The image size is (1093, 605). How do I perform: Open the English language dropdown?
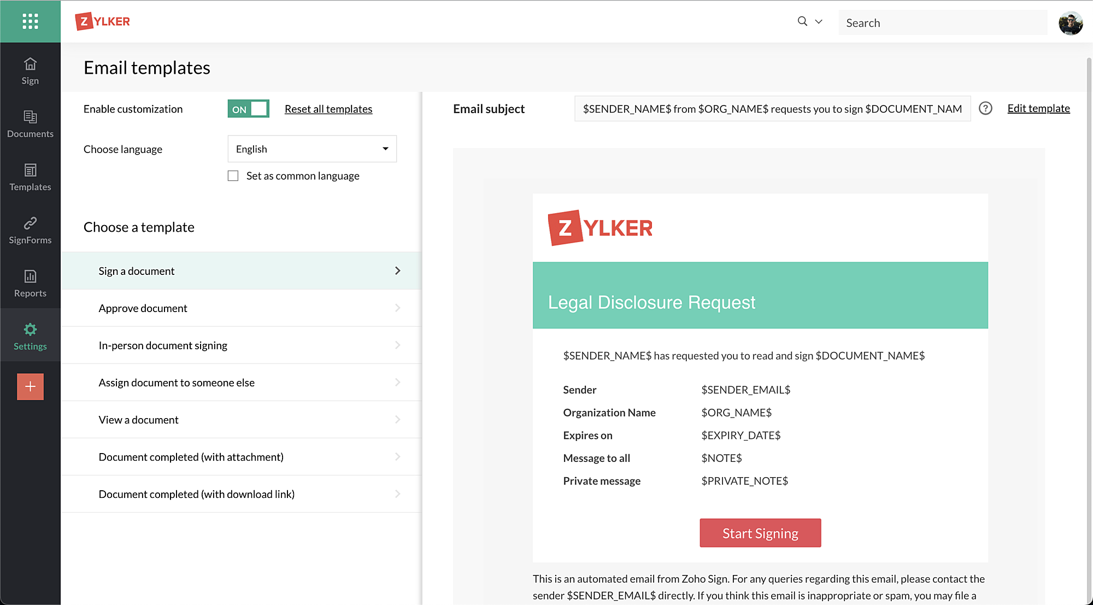point(312,149)
